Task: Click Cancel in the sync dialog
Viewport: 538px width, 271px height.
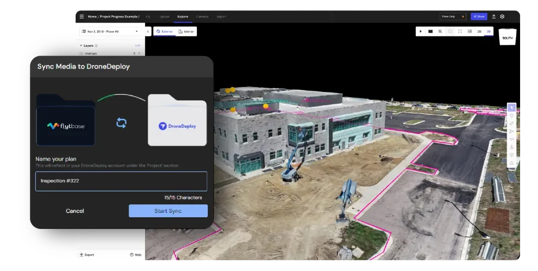Action: [75, 211]
